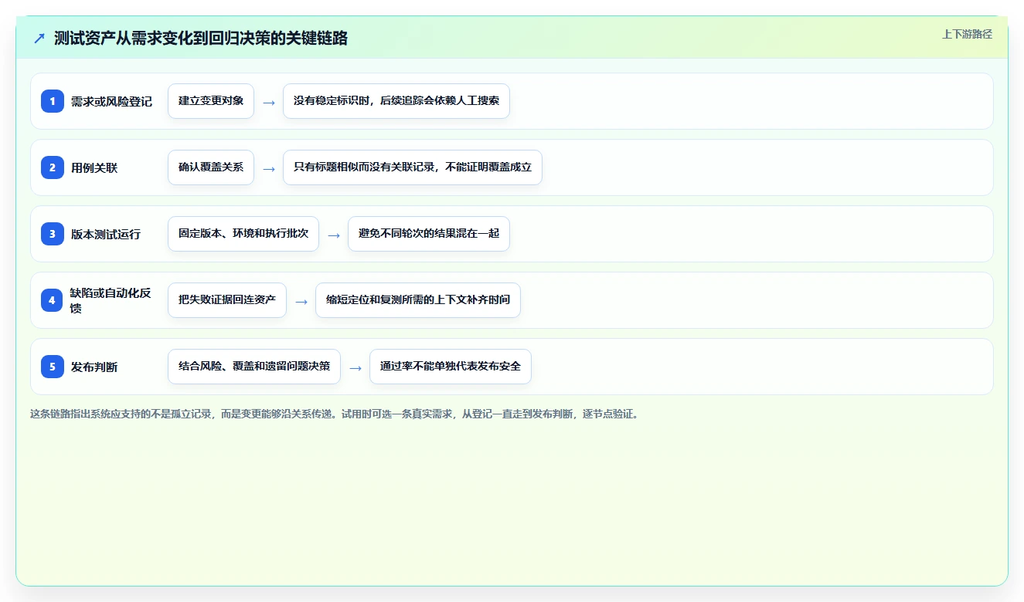
Task: Click the 固定版本、环境和执行批次 chip
Action: click(243, 234)
